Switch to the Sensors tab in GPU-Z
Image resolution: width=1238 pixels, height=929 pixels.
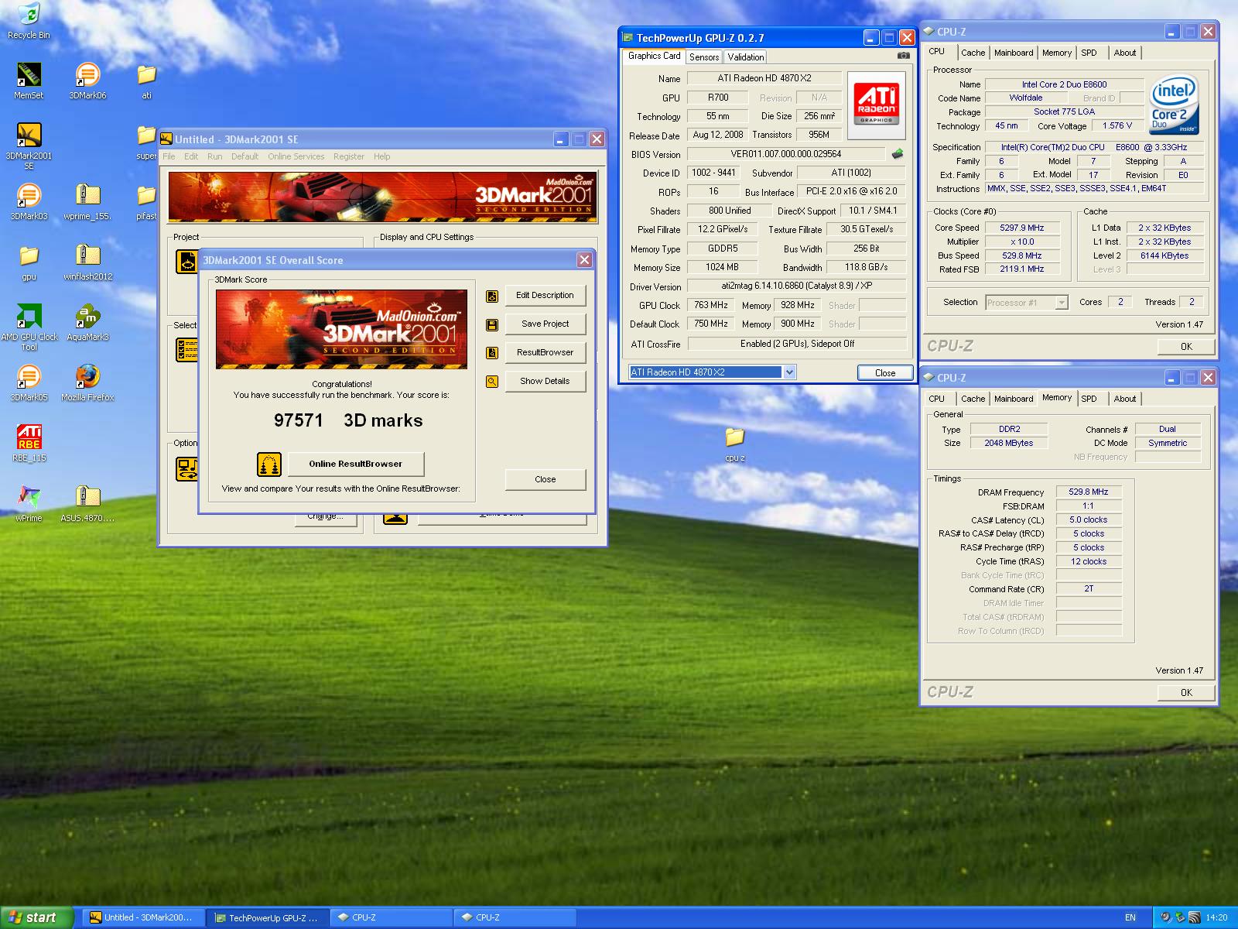point(704,57)
